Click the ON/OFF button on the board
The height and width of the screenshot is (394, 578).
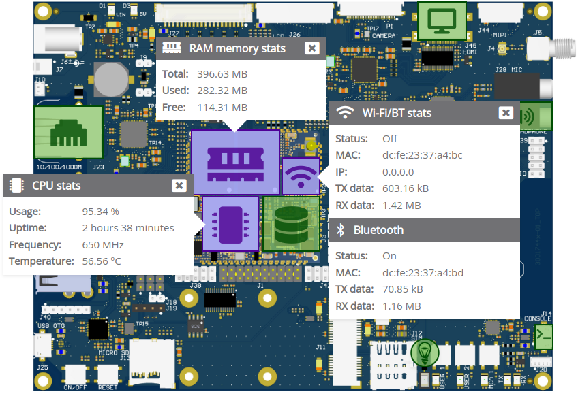[x=76, y=375]
